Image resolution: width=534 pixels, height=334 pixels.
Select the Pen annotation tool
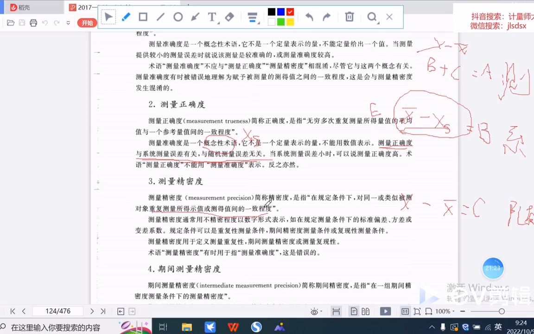click(126, 17)
